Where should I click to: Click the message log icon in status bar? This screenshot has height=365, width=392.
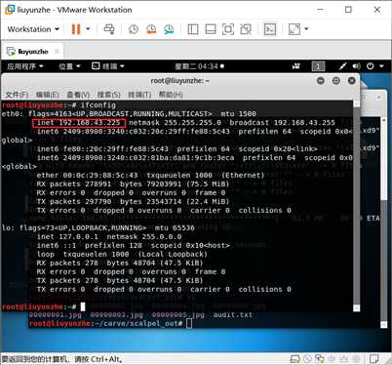point(373,359)
